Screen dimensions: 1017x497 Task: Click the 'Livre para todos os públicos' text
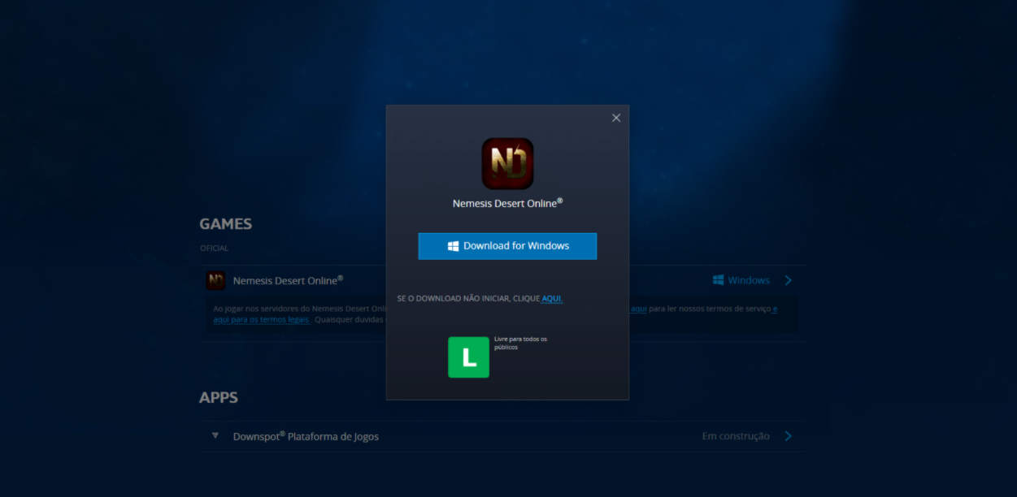tap(520, 343)
